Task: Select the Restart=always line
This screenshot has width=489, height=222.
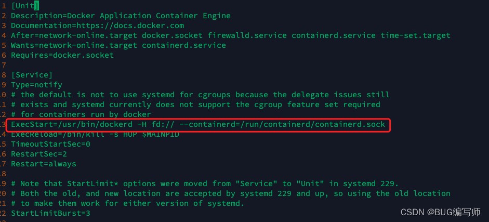Action: [44, 164]
